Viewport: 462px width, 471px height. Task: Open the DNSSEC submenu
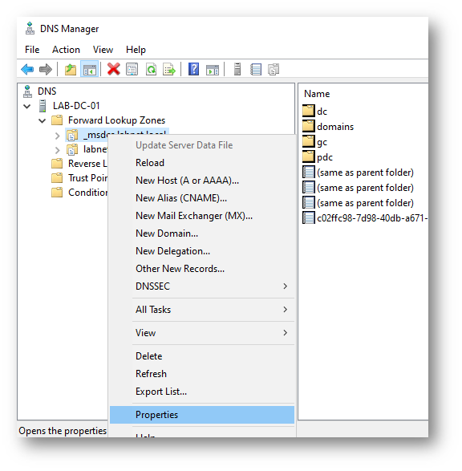tap(202, 286)
